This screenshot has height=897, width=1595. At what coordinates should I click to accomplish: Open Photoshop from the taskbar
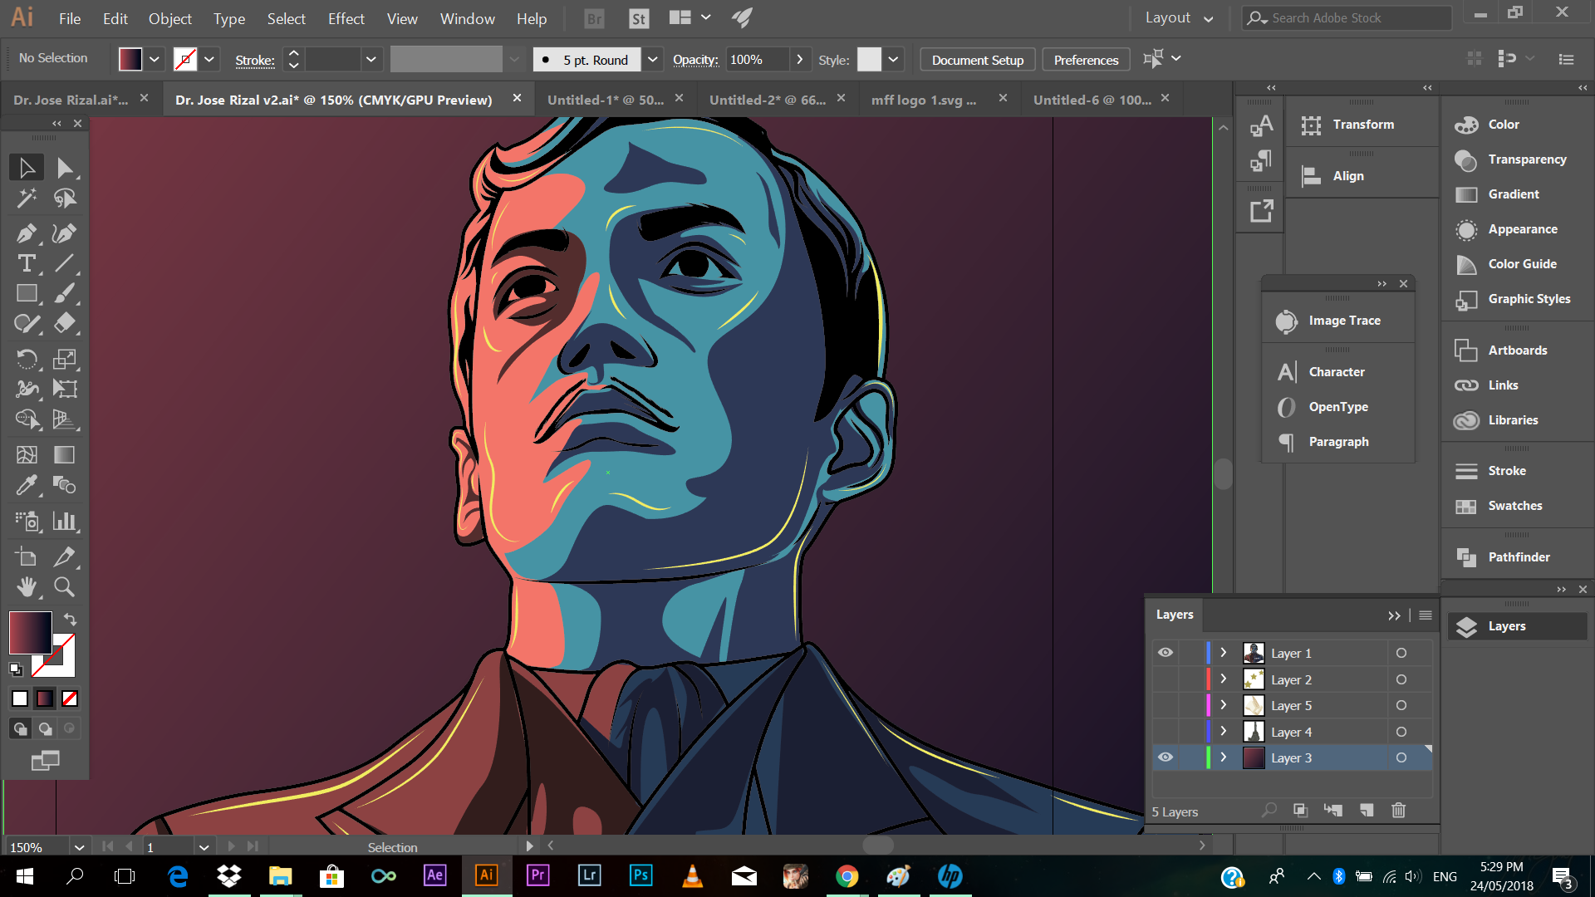click(640, 875)
